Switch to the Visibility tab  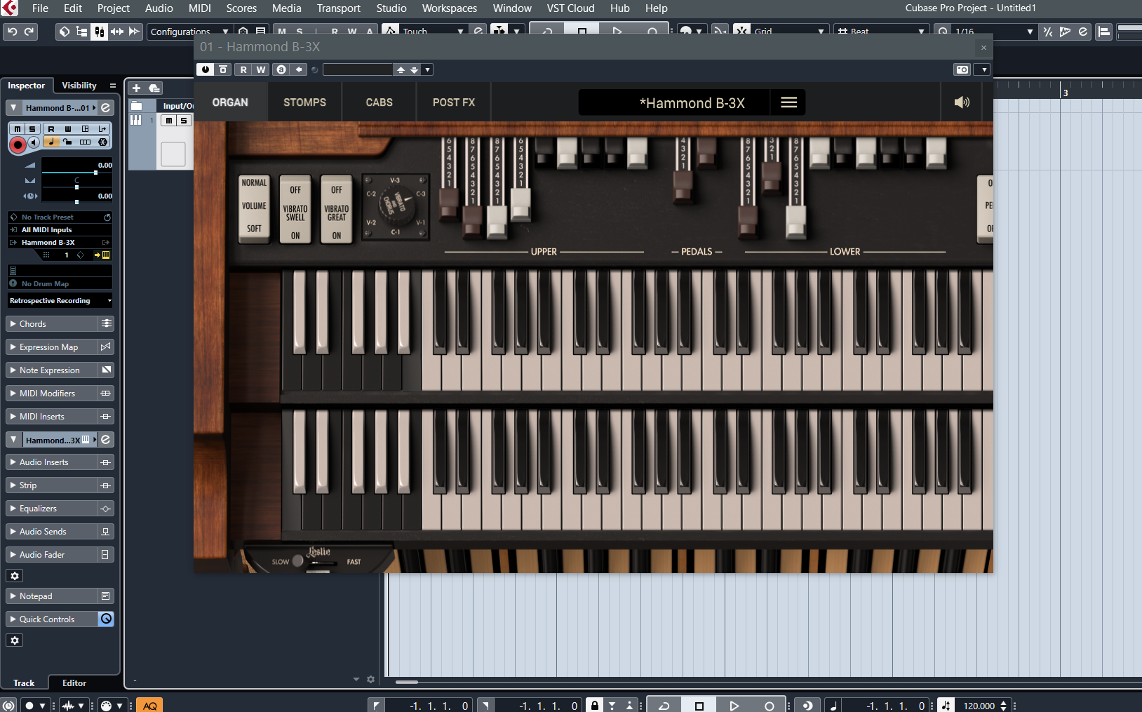click(79, 86)
